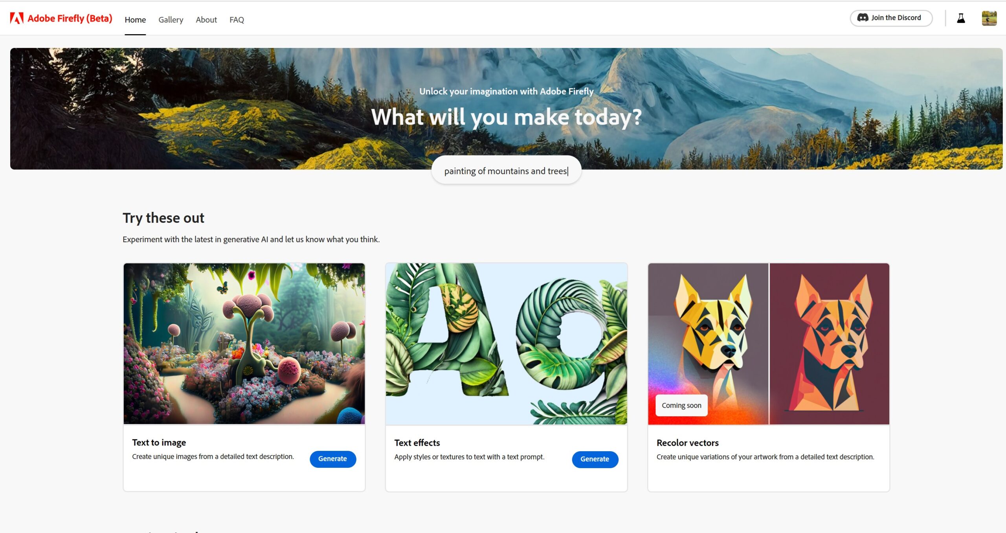Viewport: 1006px width, 533px height.
Task: Click the prompt input with mountains text
Action: pyautogui.click(x=506, y=171)
